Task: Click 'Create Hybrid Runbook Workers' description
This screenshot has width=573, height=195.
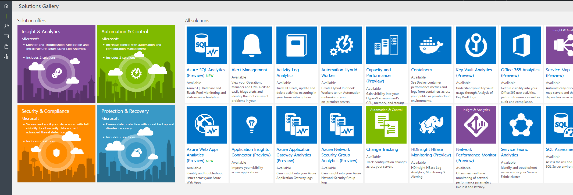Action: (x=341, y=95)
